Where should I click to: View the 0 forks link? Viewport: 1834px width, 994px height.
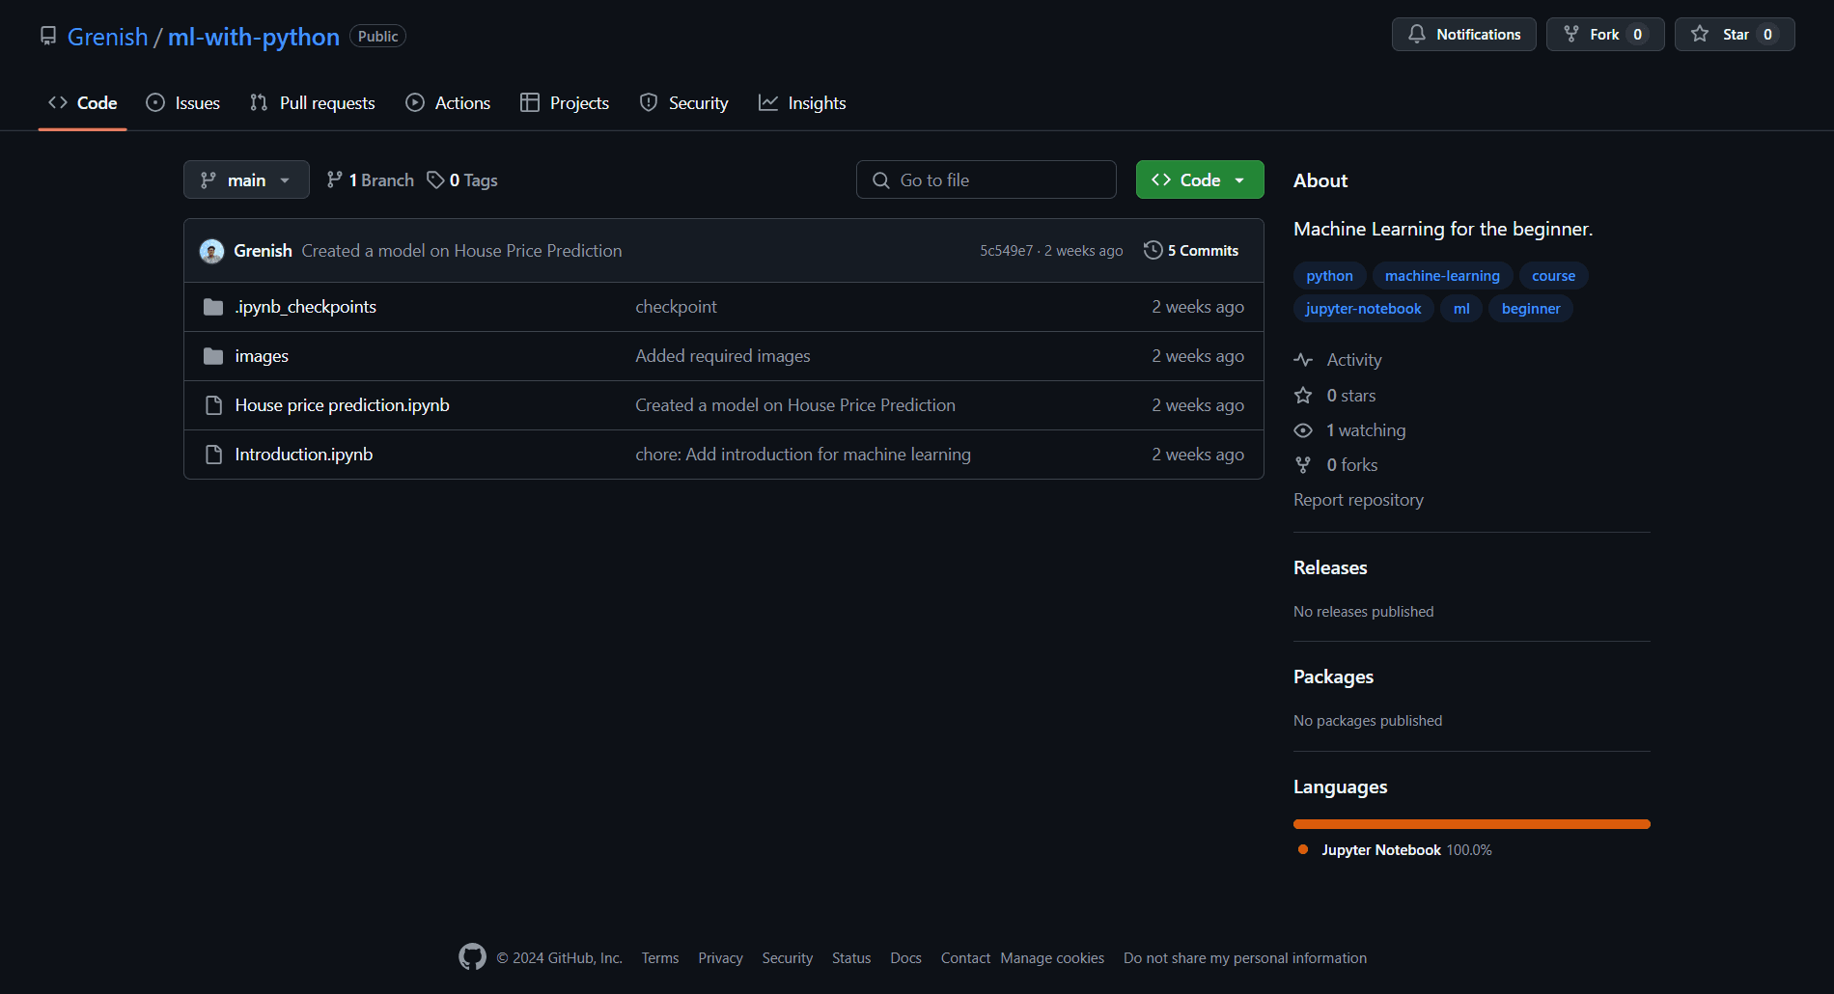click(1352, 465)
